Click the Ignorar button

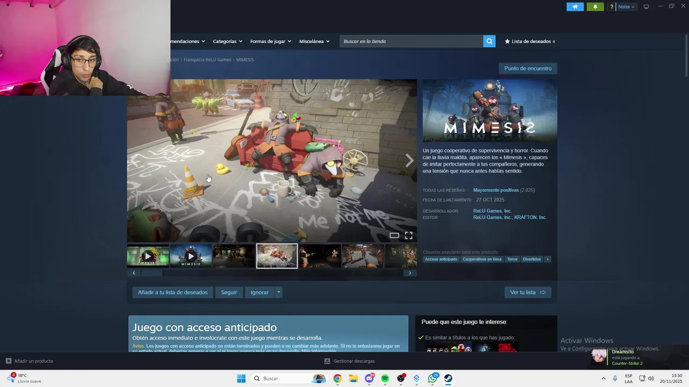click(x=259, y=292)
